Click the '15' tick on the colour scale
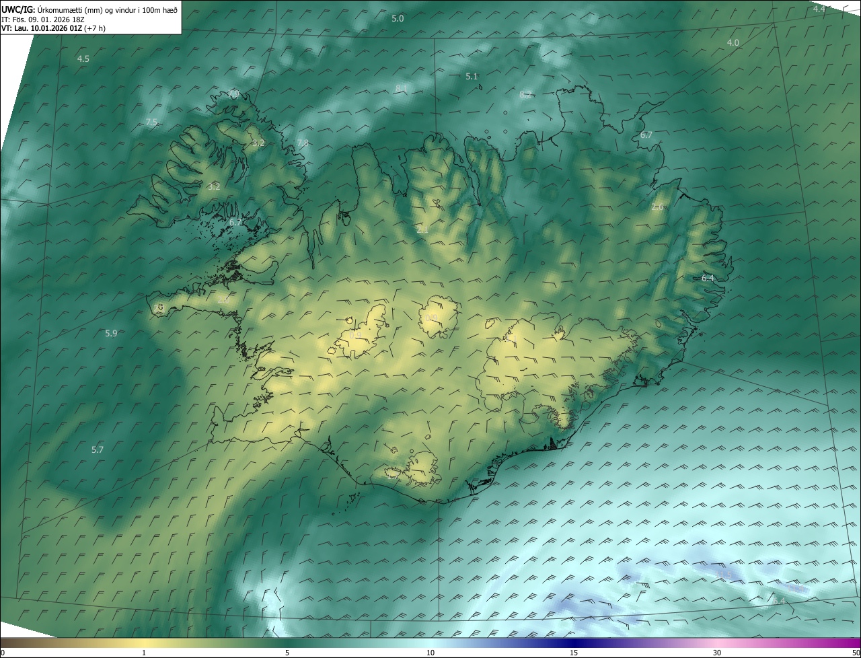The height and width of the screenshot is (658, 861). click(x=574, y=653)
